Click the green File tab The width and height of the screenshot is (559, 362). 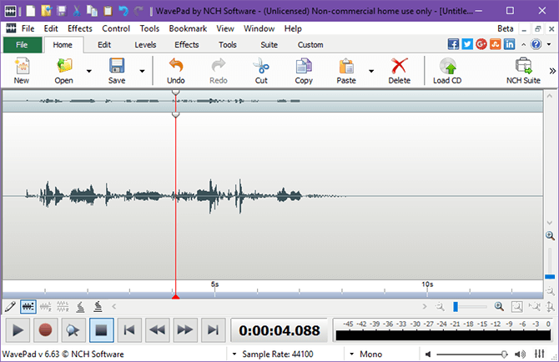pyautogui.click(x=22, y=45)
